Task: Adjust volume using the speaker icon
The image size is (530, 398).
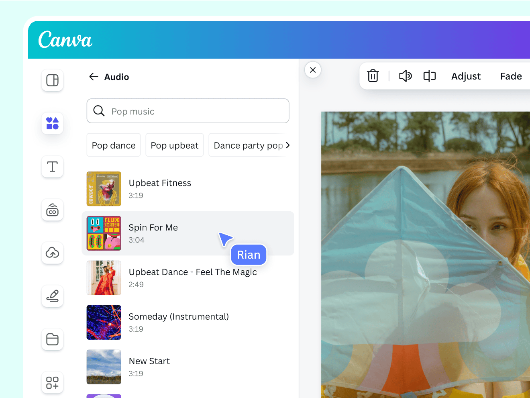Action: [x=405, y=76]
